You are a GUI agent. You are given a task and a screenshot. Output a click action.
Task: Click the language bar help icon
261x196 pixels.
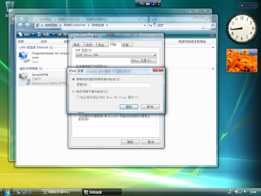pyautogui.click(x=153, y=3)
